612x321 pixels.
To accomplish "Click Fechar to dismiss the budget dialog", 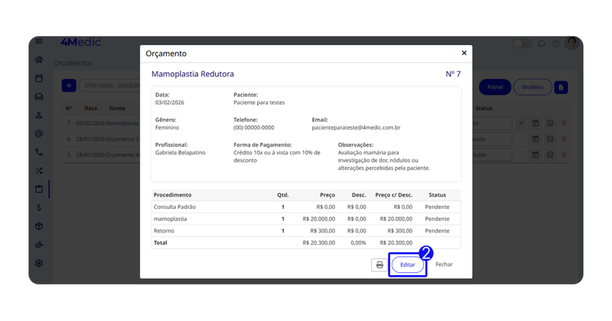I will point(443,264).
